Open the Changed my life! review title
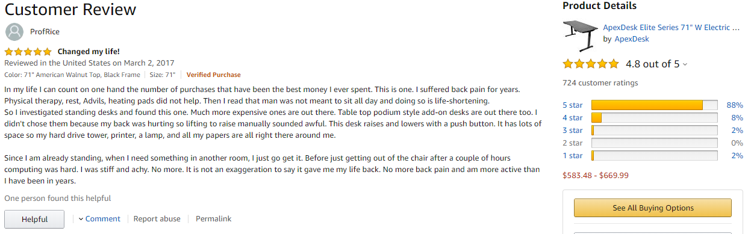This screenshot has width=751, height=234. click(89, 52)
